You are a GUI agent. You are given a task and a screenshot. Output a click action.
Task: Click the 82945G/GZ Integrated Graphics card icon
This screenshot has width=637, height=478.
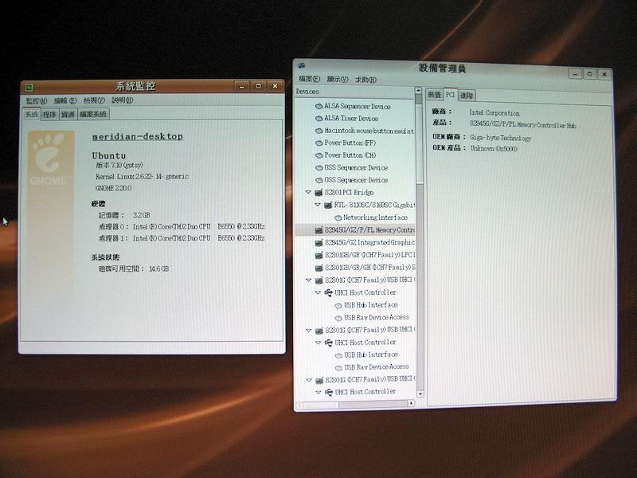tap(319, 243)
